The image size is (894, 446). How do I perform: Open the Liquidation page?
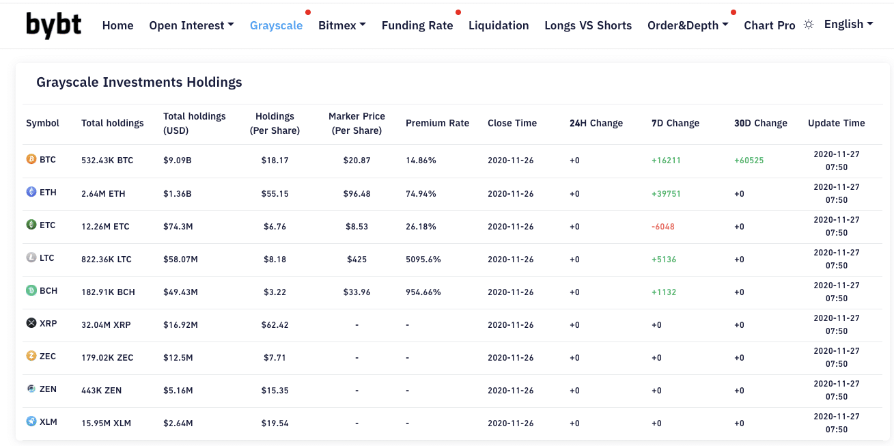point(499,25)
